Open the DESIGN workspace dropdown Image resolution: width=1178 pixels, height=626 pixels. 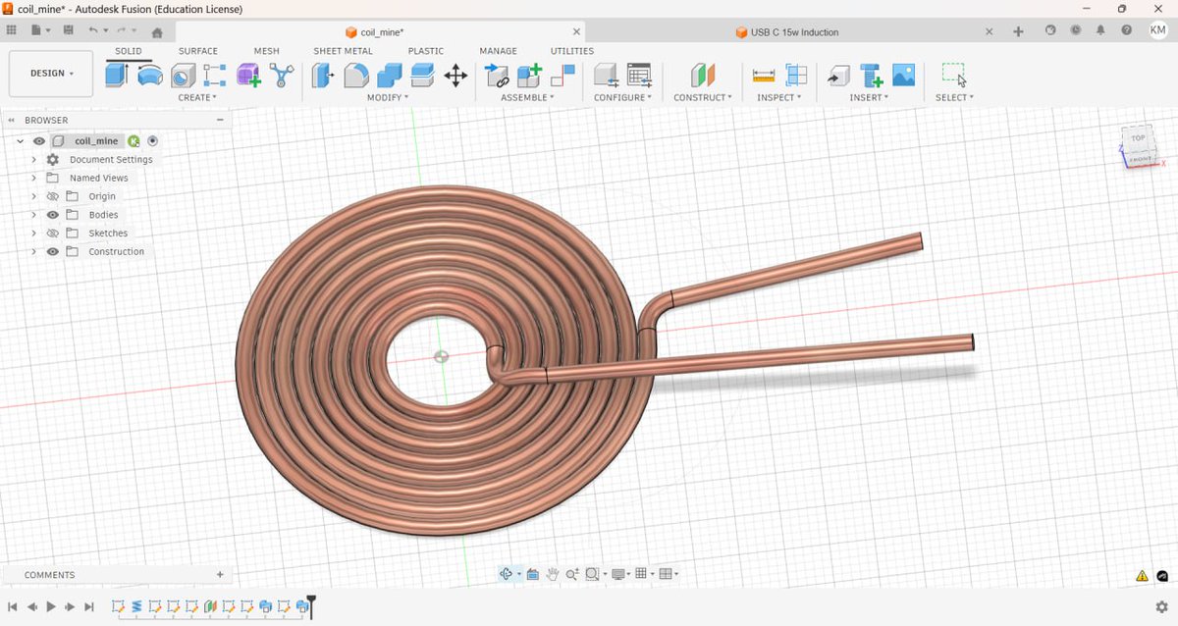pyautogui.click(x=51, y=74)
